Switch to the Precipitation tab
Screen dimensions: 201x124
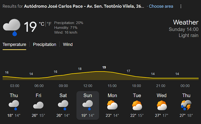pyautogui.click(x=44, y=45)
